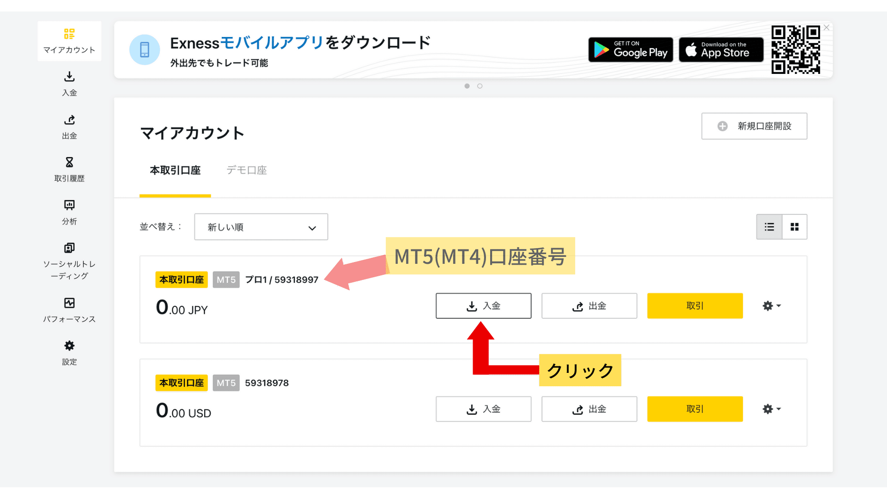This screenshot has height=499, width=887.
Task: Click the Exnessモバイルアプリをダウンロード banner headline
Action: point(300,43)
